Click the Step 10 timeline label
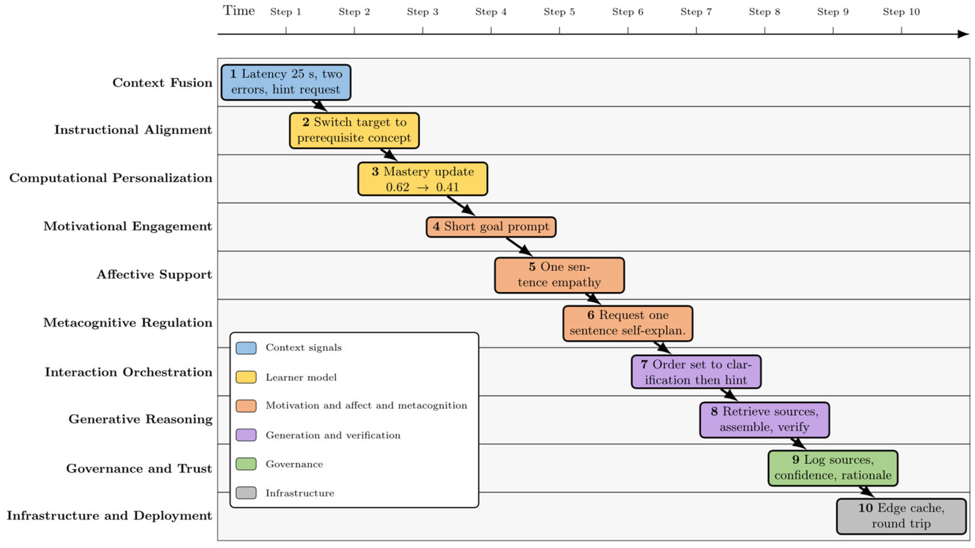The image size is (975, 548). click(x=901, y=12)
